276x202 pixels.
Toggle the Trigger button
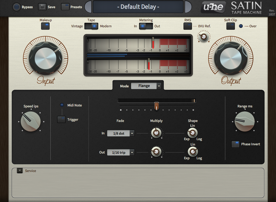click(x=61, y=120)
